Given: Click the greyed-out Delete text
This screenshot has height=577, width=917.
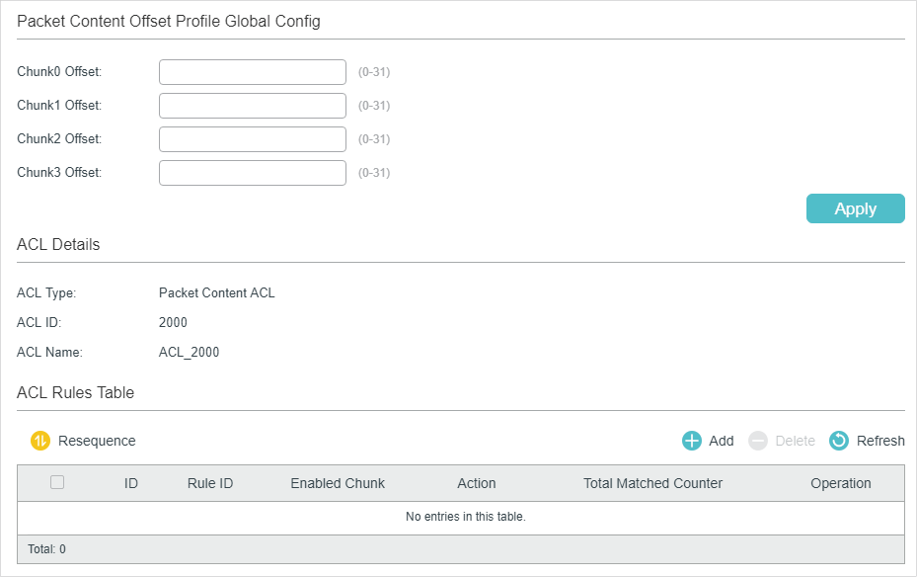Looking at the screenshot, I should (x=795, y=441).
